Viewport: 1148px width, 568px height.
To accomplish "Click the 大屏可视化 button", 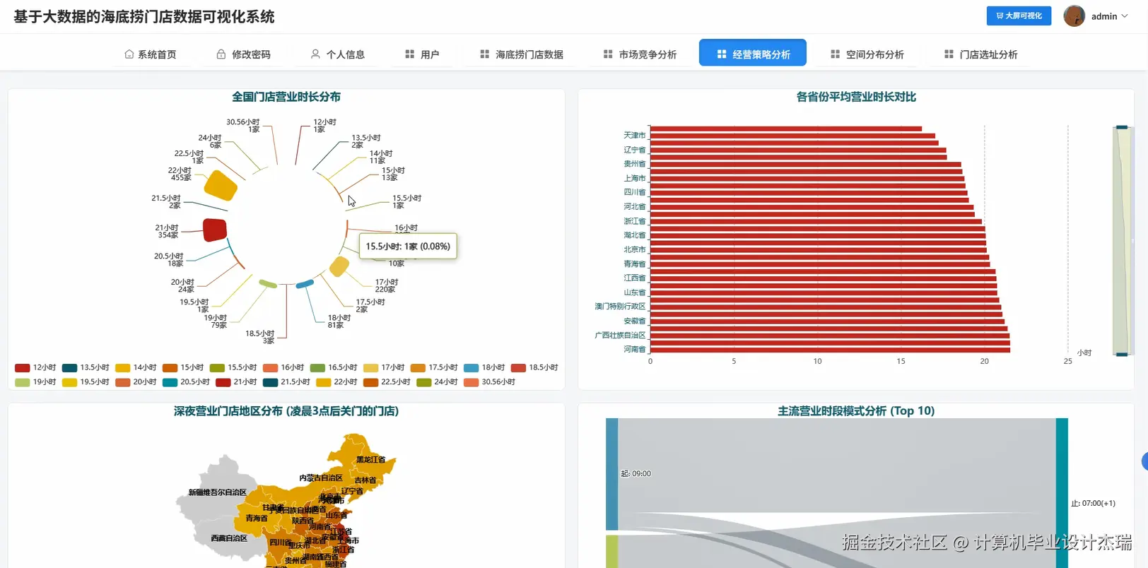I will coord(1019,16).
